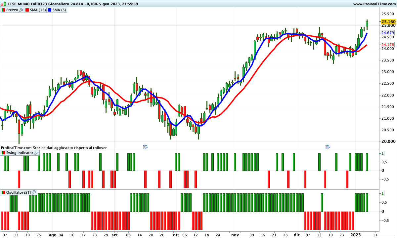Click the 20.000 price axis label
Viewport: 397px width, 238px height.
click(x=388, y=141)
